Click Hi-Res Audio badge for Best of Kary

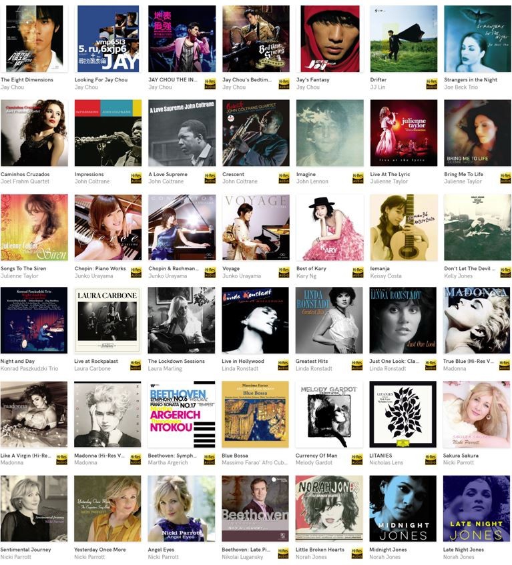tap(358, 272)
